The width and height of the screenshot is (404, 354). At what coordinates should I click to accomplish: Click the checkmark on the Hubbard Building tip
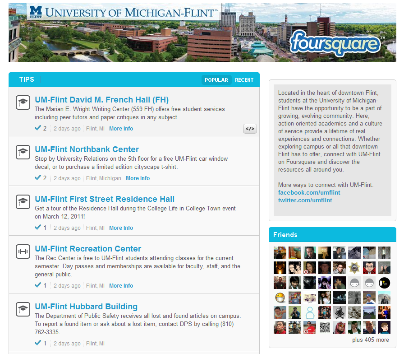37,343
